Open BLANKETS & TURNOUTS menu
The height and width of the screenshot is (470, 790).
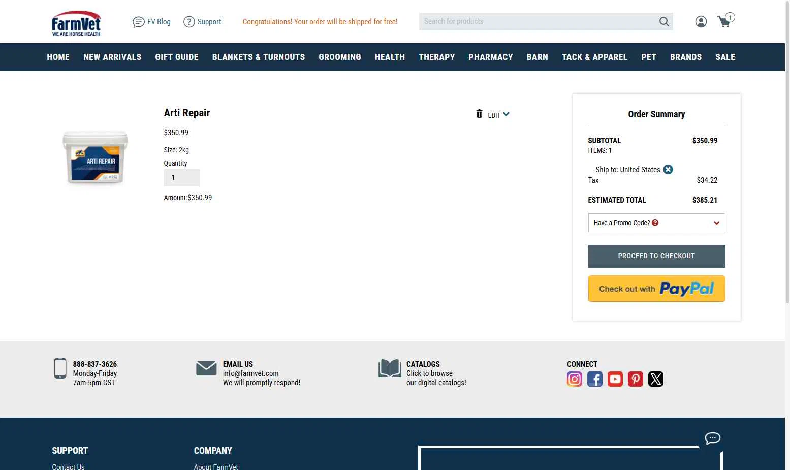[259, 57]
